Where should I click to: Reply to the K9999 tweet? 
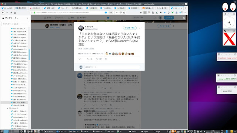point(80,59)
